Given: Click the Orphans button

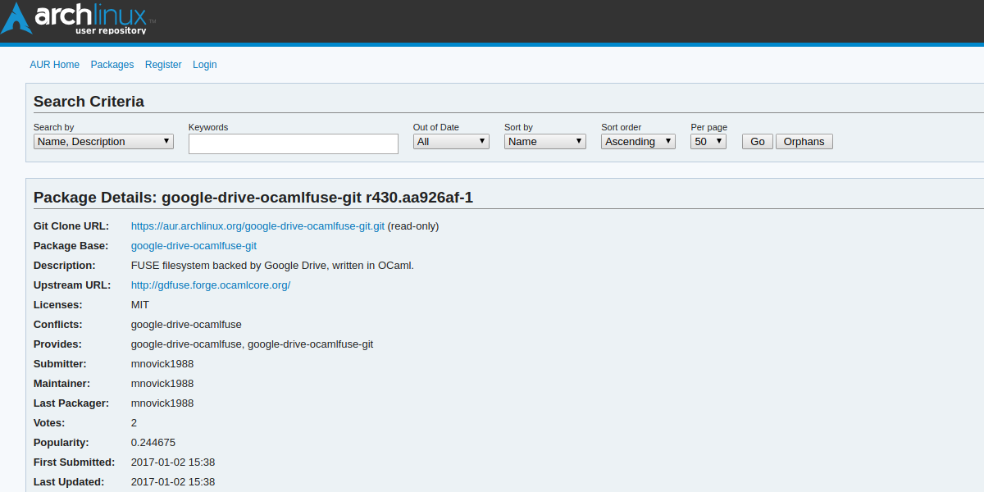Looking at the screenshot, I should [804, 141].
